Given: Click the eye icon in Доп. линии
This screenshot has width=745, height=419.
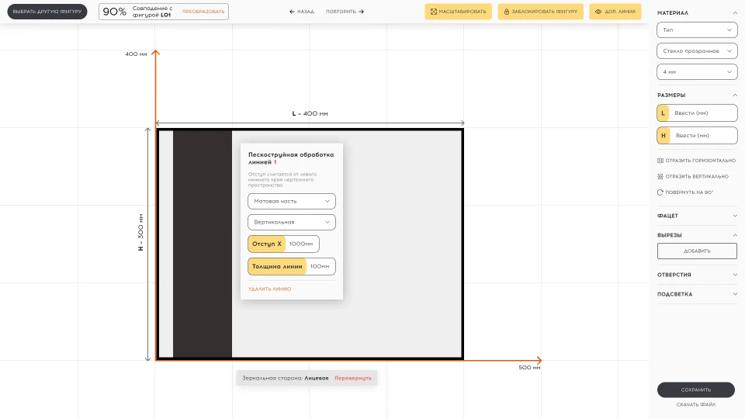Looking at the screenshot, I should pyautogui.click(x=598, y=12).
